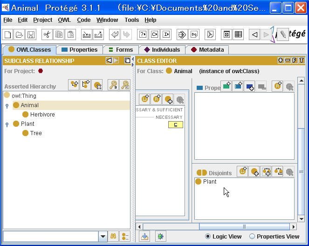Screen dimensions: 309x246
Task: Click the vertical scrollbar down arrow
Action: (302, 219)
